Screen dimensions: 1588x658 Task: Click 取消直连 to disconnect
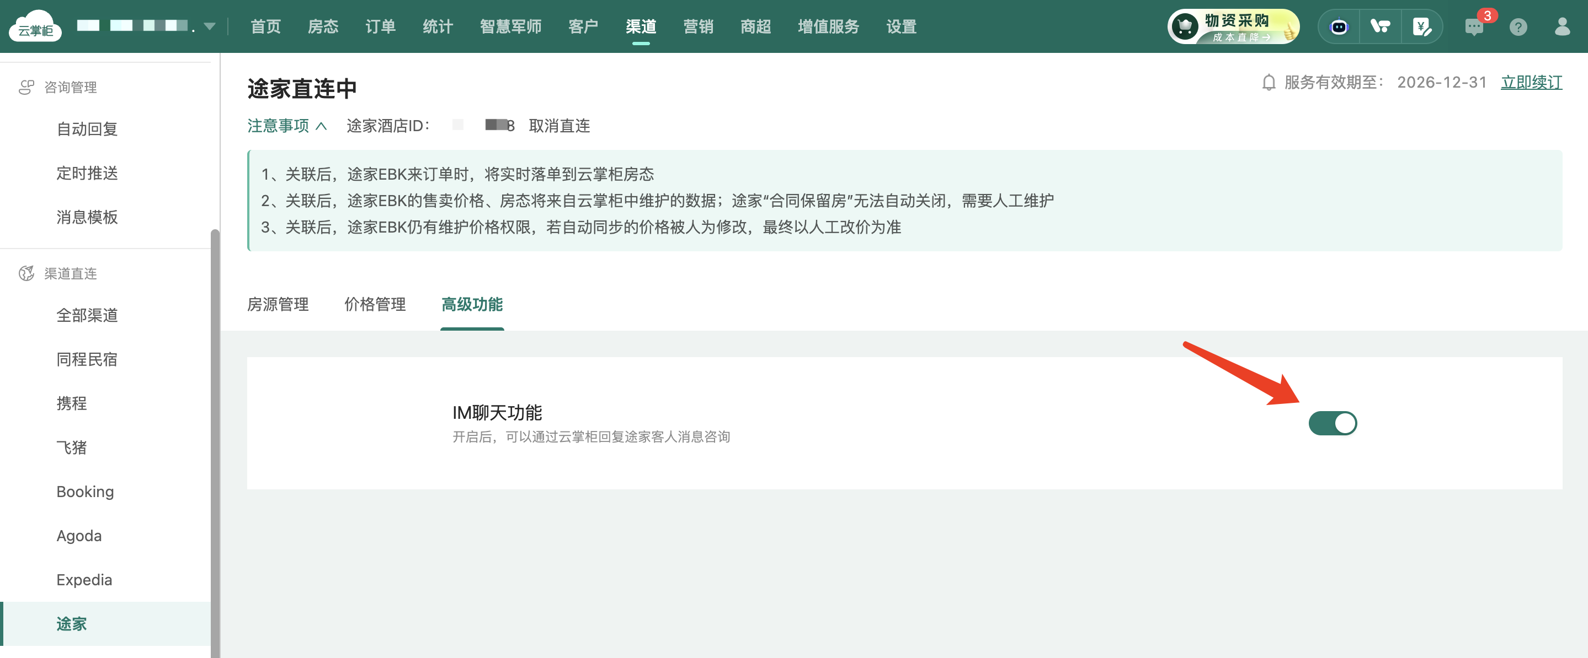point(559,126)
